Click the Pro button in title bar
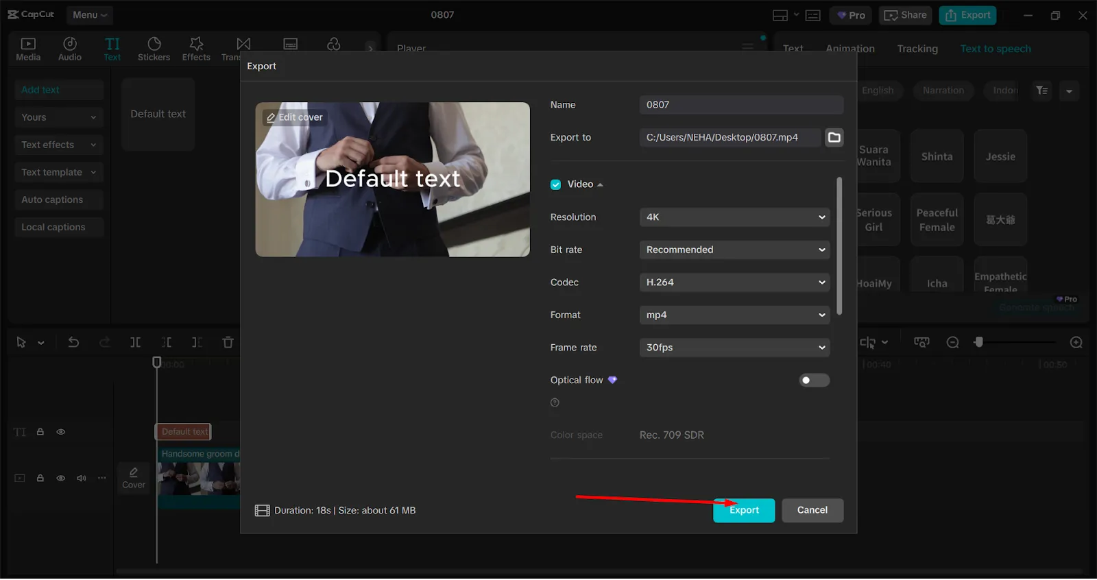This screenshot has height=580, width=1097. coord(851,15)
